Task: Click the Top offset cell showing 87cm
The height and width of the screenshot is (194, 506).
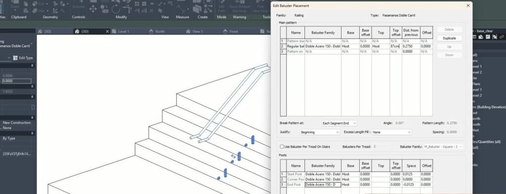Action: (395, 46)
